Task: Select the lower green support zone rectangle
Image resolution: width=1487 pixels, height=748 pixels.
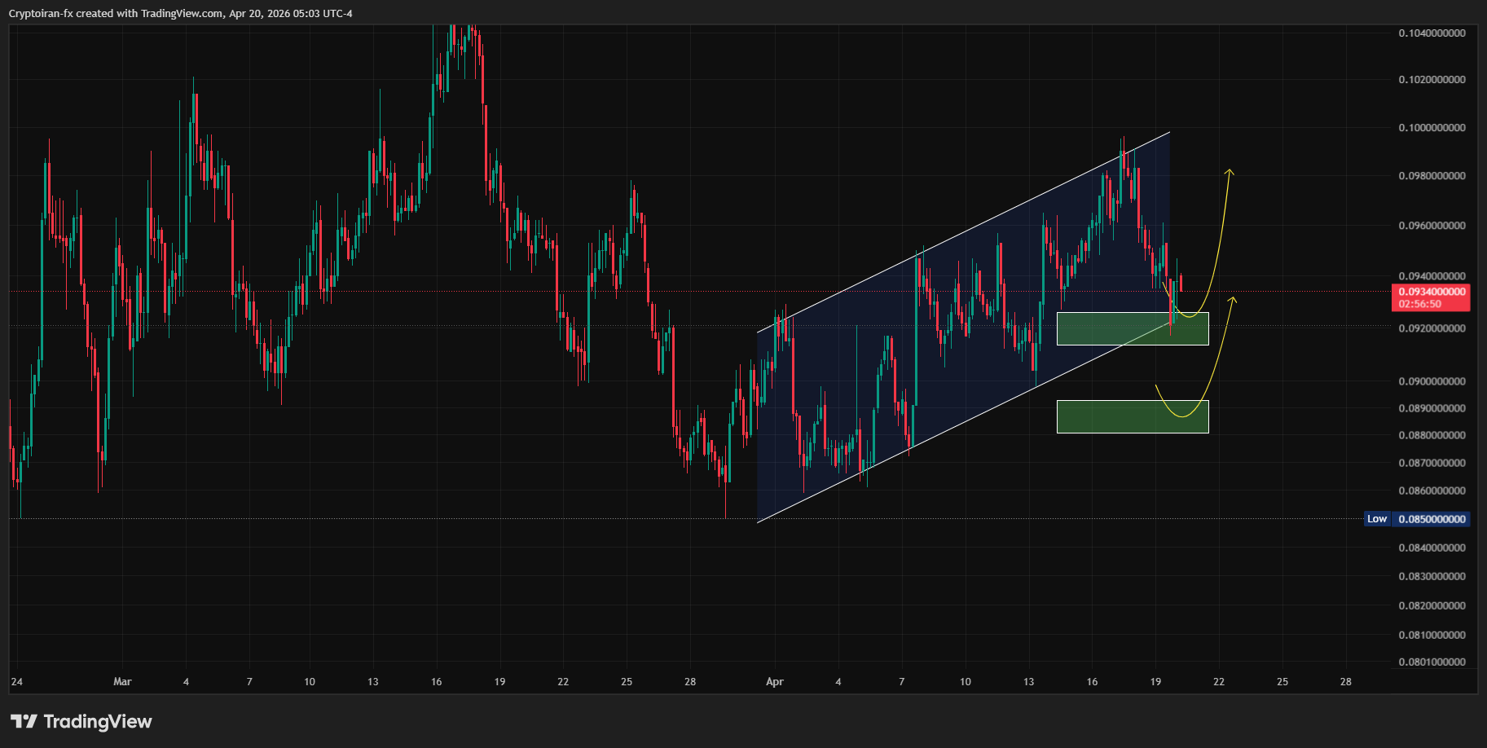Action: click(1131, 416)
